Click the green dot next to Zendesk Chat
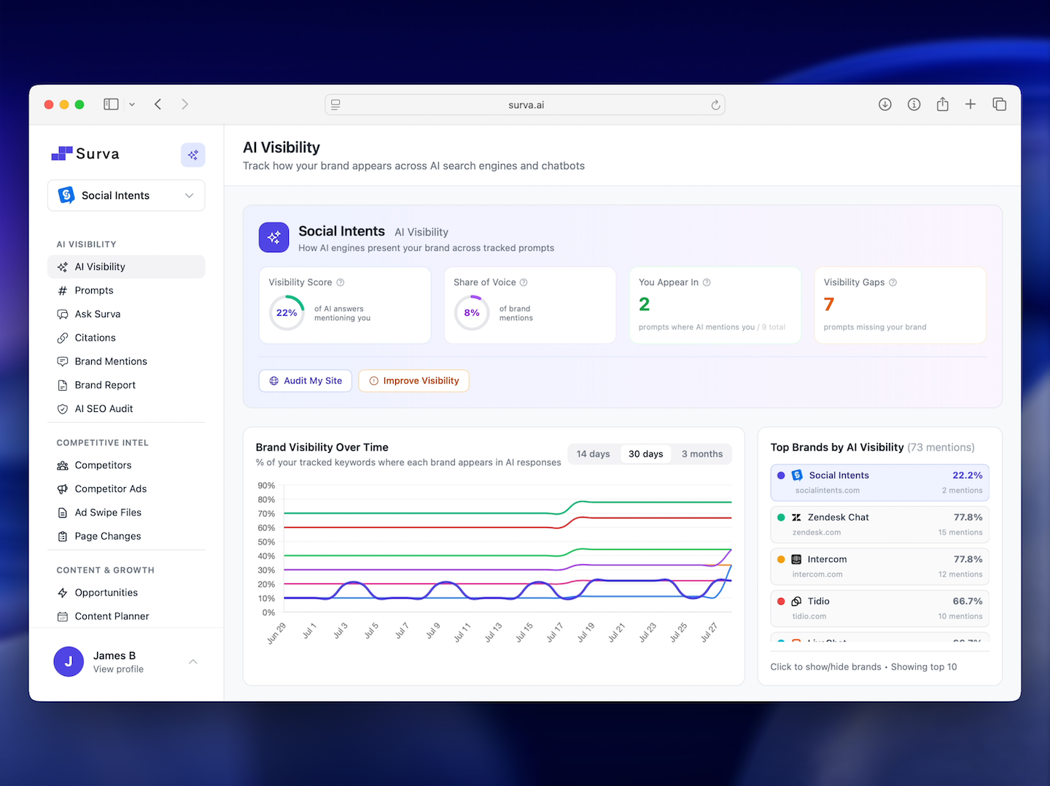Image resolution: width=1050 pixels, height=786 pixels. tap(781, 518)
